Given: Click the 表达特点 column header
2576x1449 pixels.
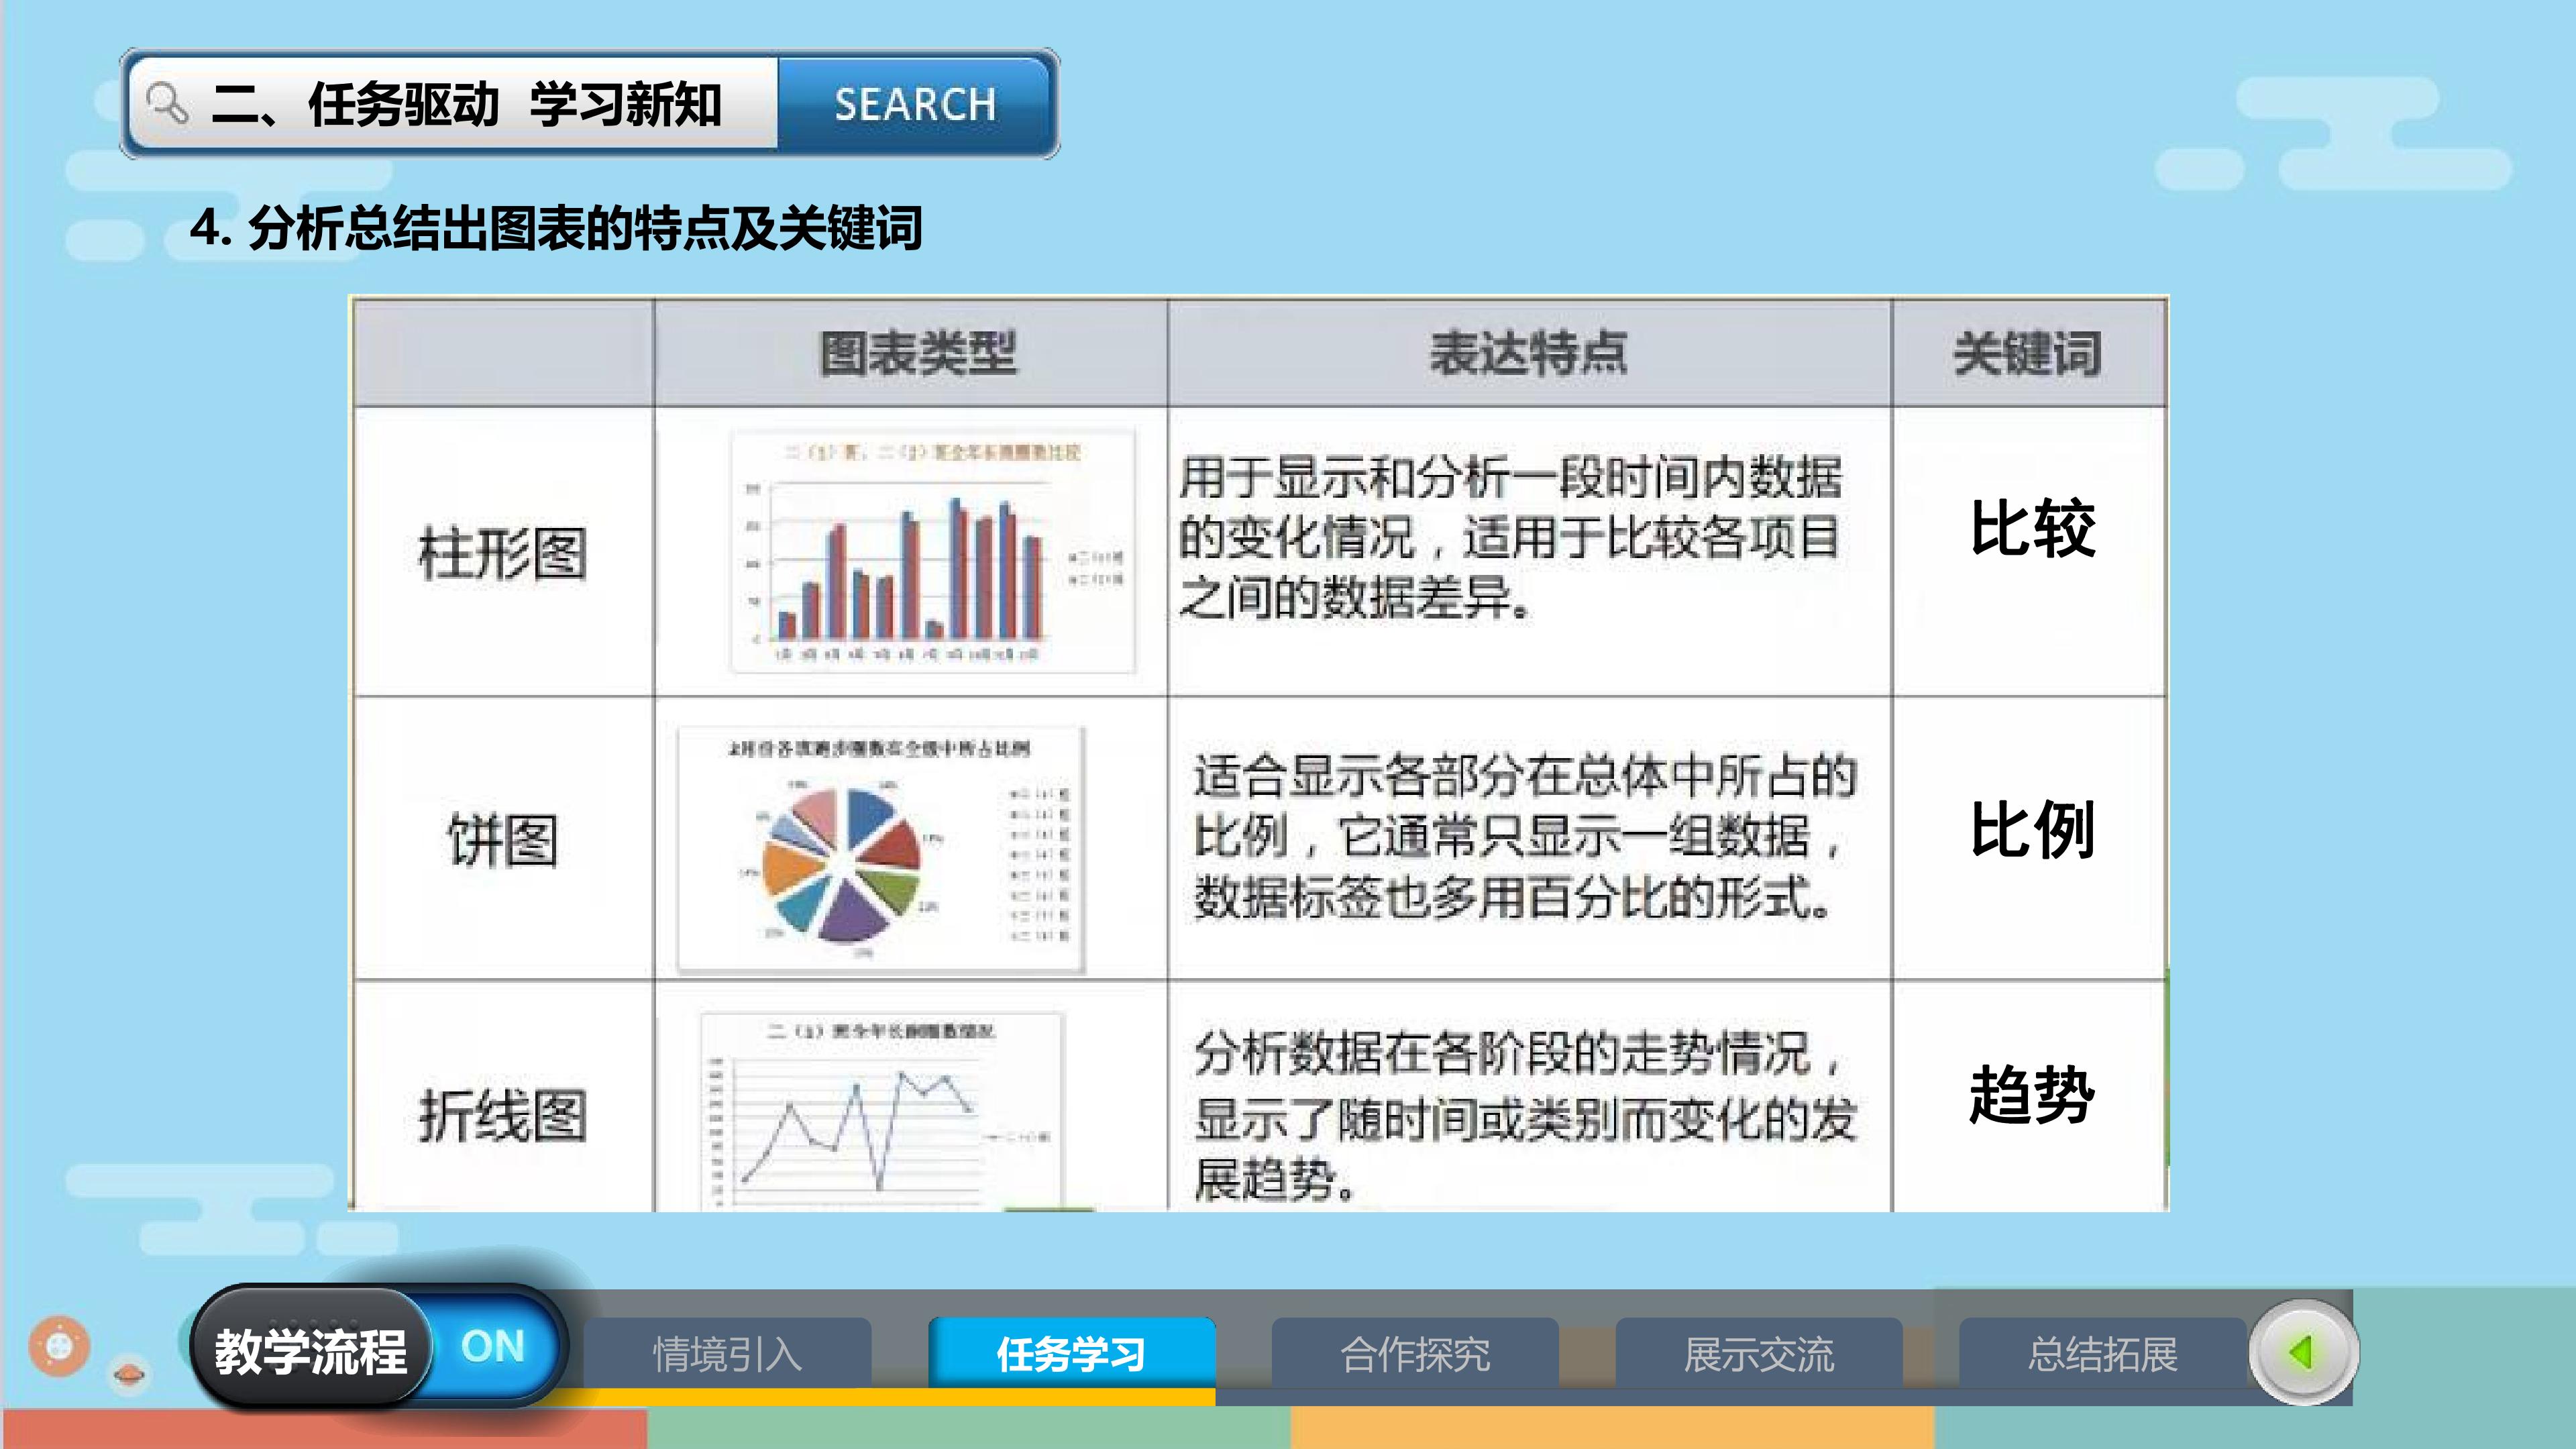Looking at the screenshot, I should (x=1528, y=353).
